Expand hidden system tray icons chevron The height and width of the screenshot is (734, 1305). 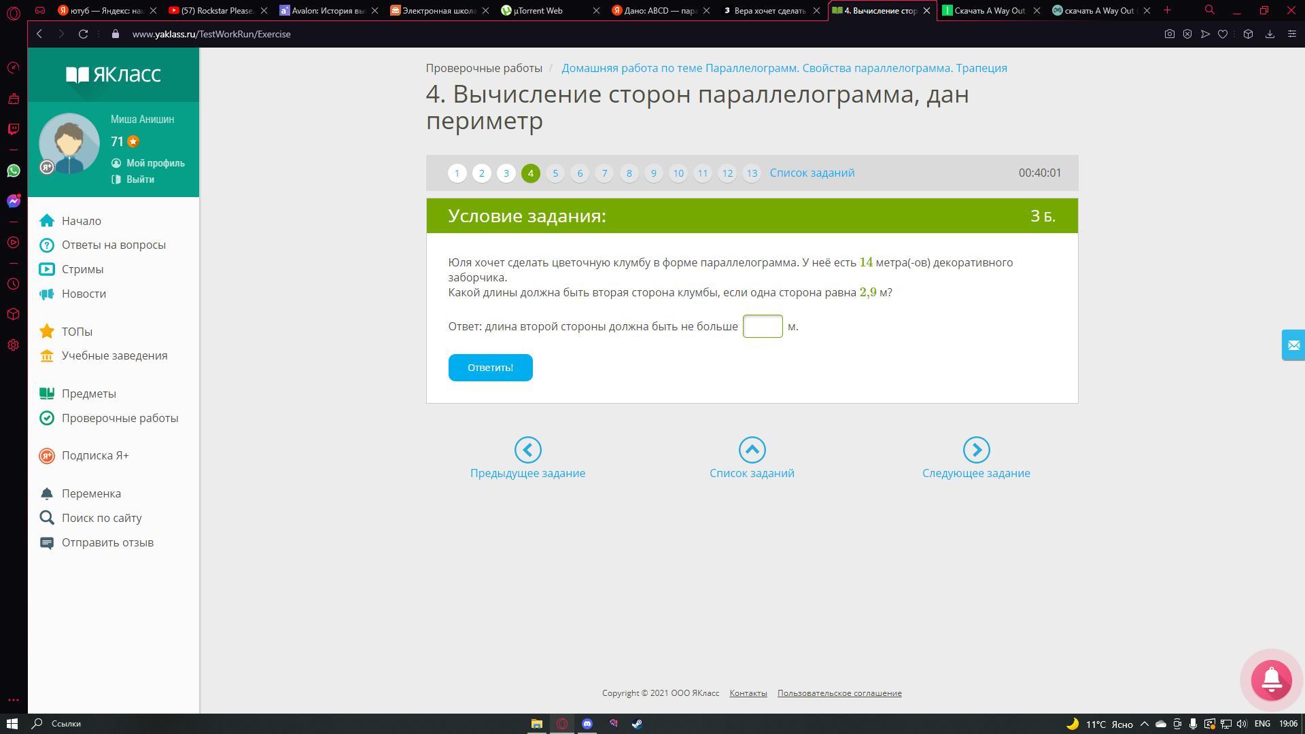(x=1144, y=724)
